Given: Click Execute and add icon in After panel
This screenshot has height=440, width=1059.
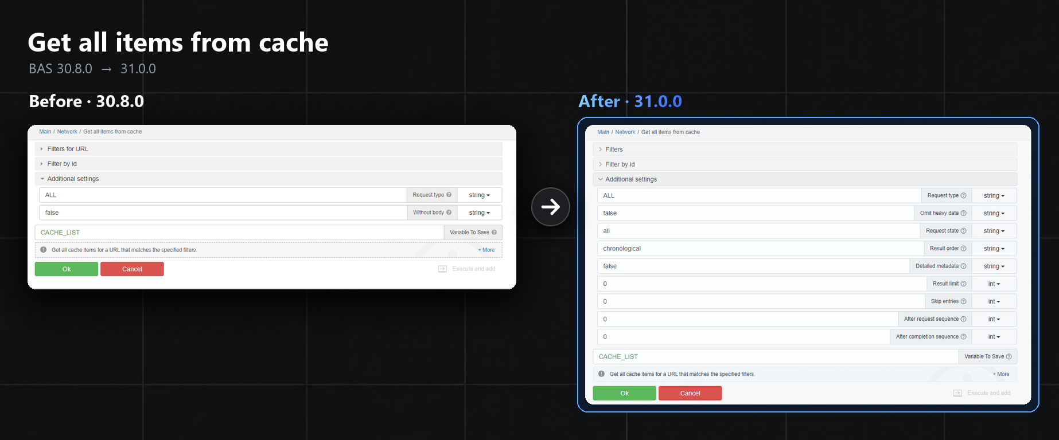Looking at the screenshot, I should point(957,393).
